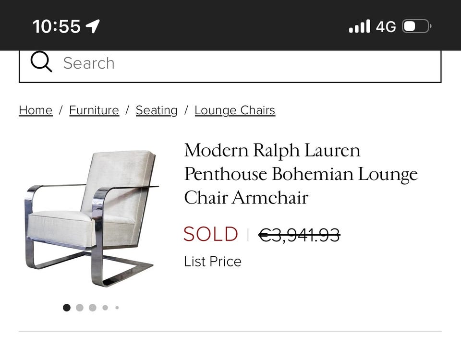Jump to the third carousel dot
This screenshot has width=461, height=347.
click(93, 308)
